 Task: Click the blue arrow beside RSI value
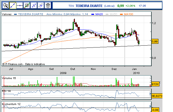point(150,94)
